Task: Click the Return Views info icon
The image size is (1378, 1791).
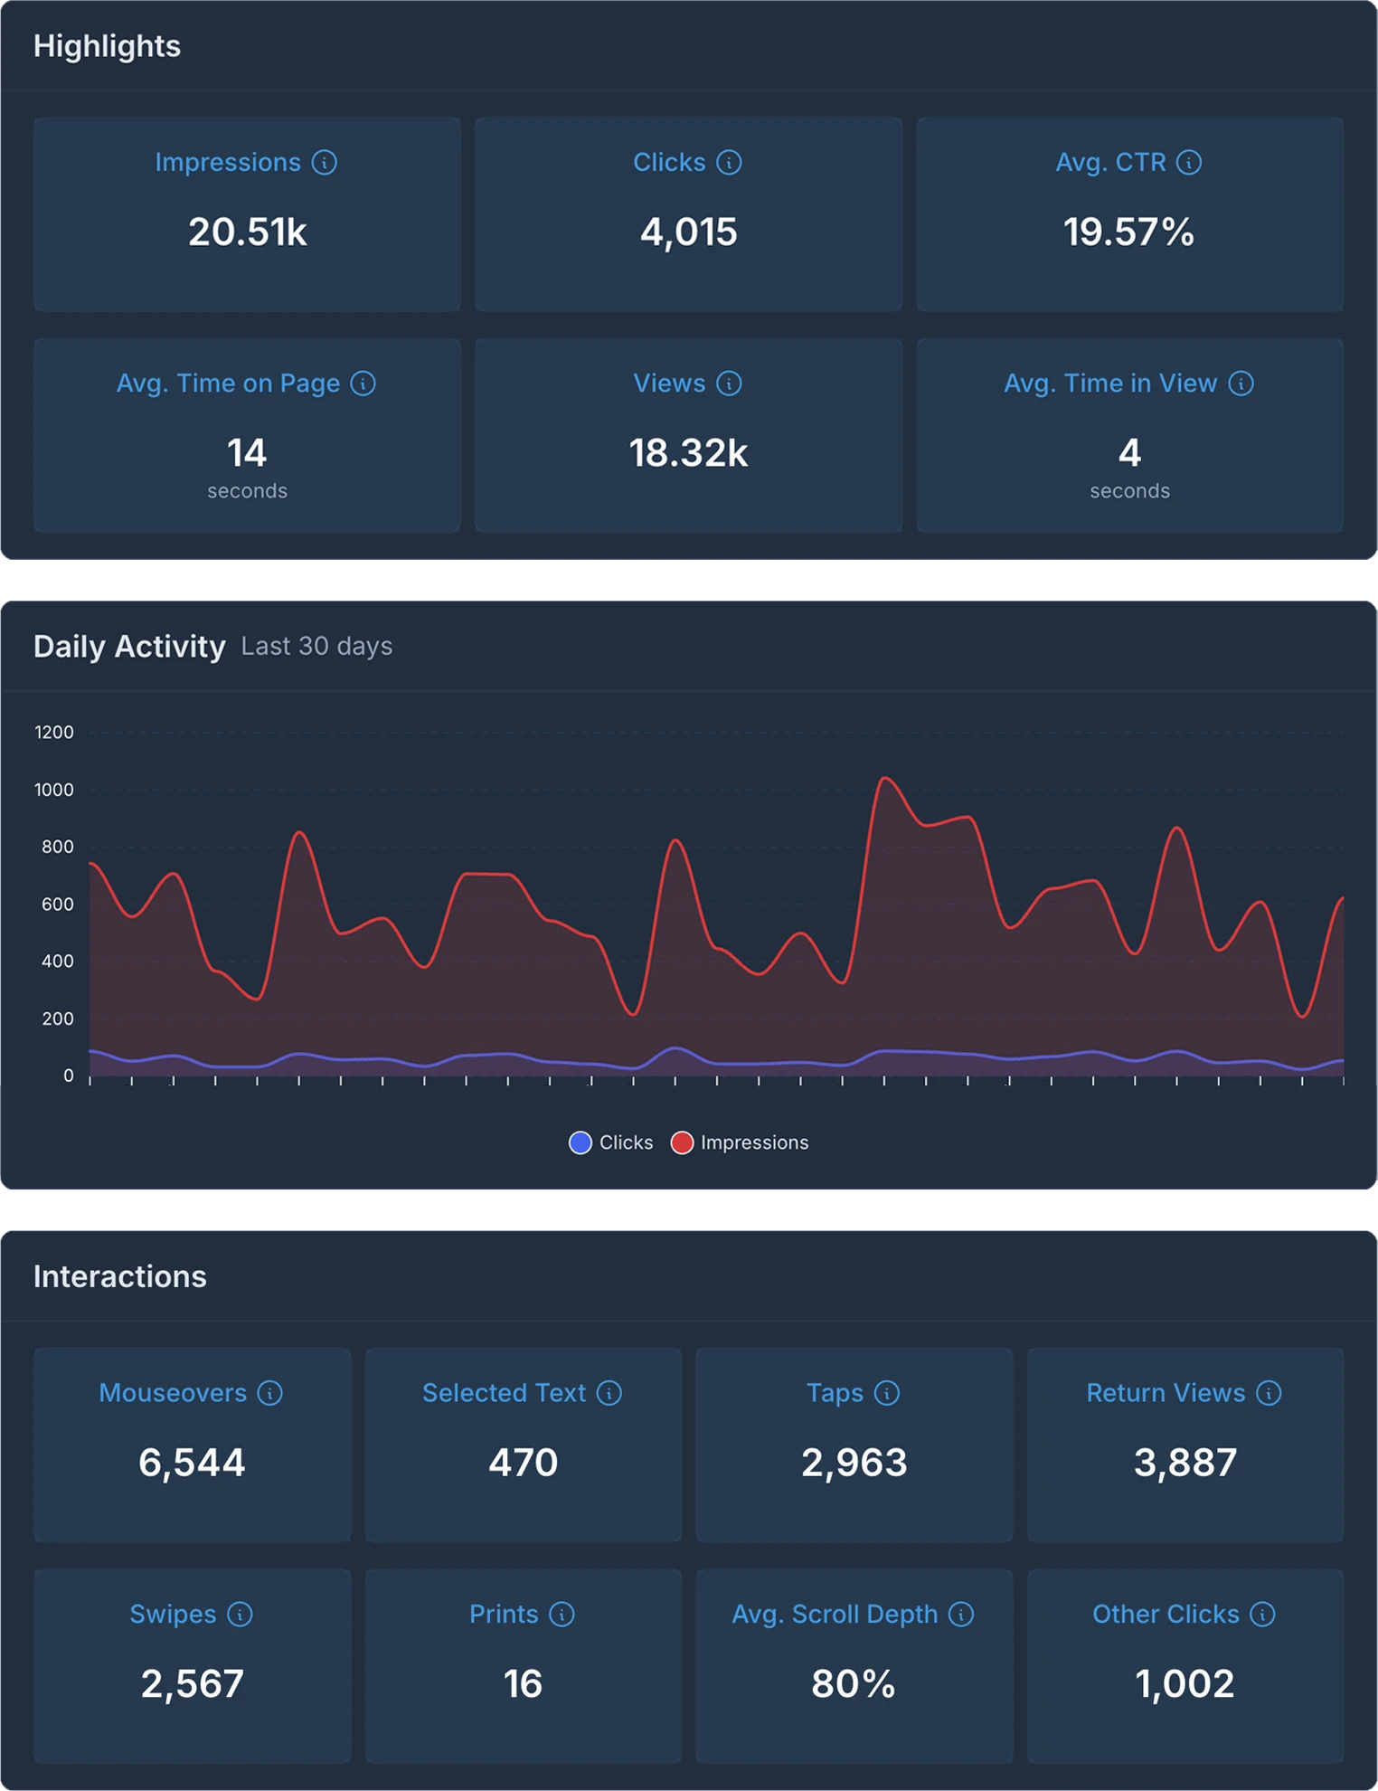Action: (x=1269, y=1393)
